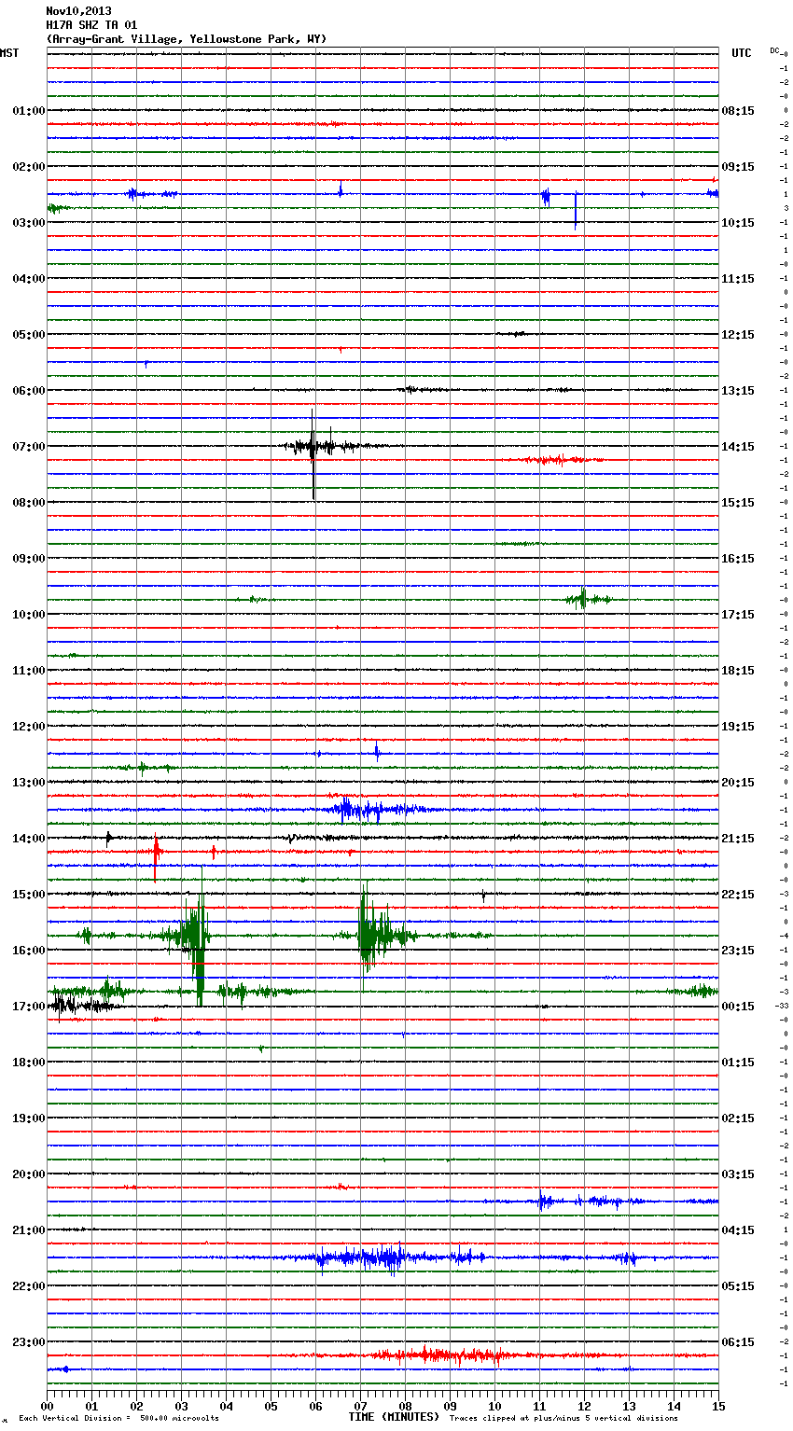Screen dimensions: 793x1431
Task: Select the 23:00 MST time label
Action: coord(29,1342)
